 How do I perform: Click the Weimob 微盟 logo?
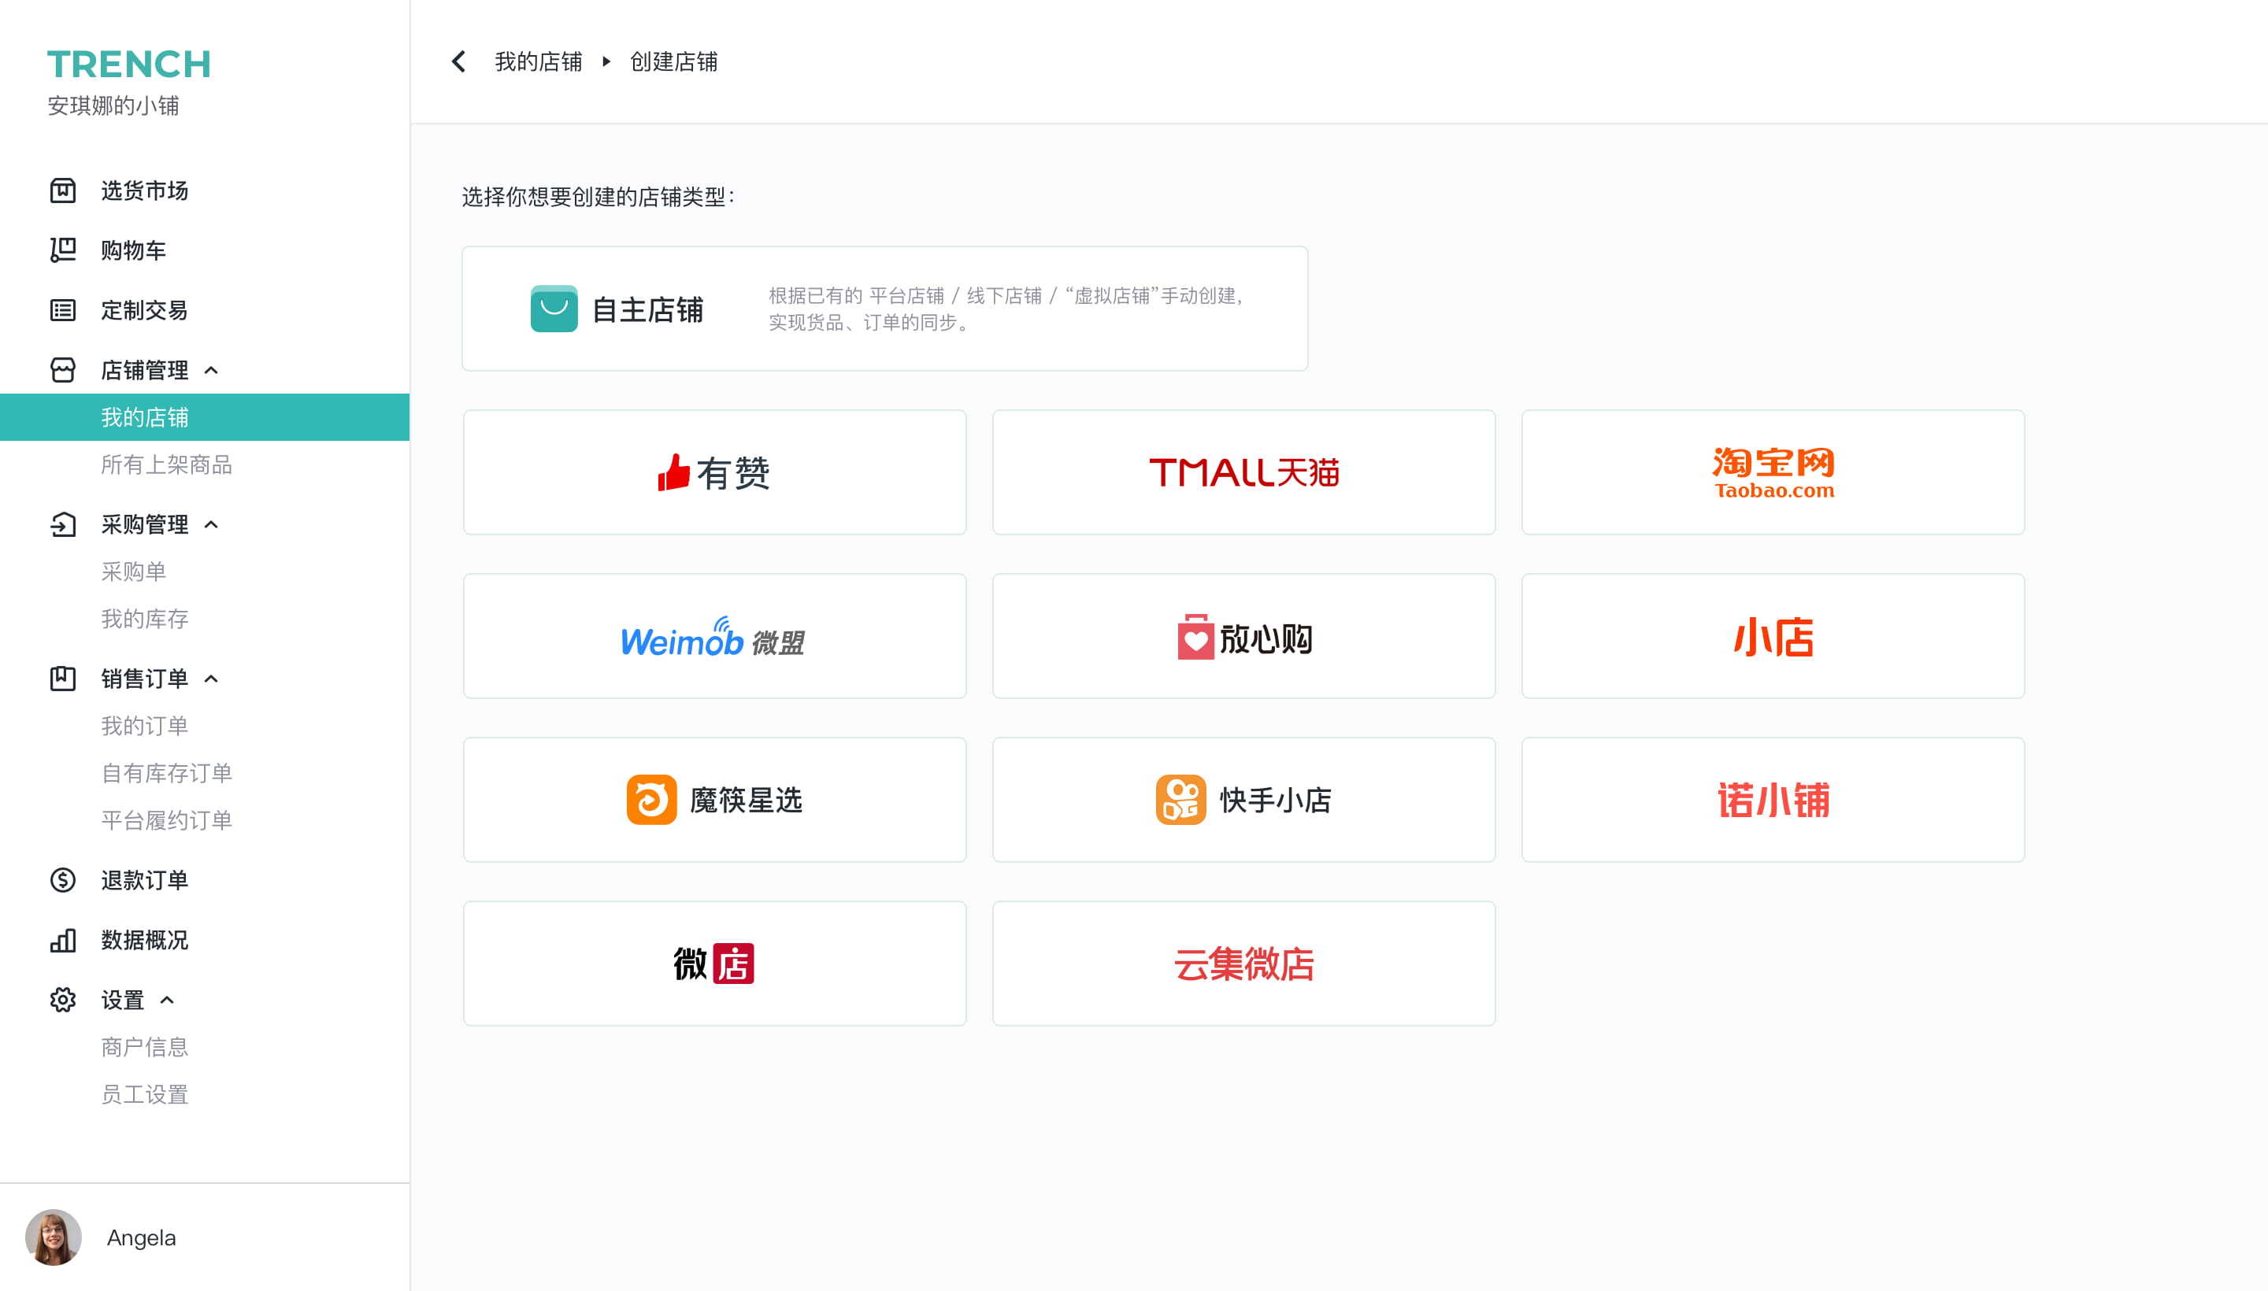(x=713, y=638)
